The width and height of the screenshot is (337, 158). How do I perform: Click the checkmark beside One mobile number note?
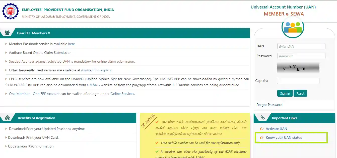tap(157, 143)
